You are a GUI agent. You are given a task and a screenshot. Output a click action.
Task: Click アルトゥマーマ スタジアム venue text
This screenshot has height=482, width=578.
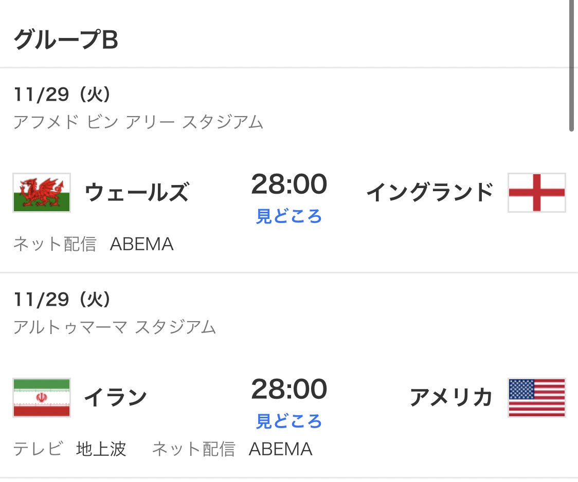(x=114, y=327)
